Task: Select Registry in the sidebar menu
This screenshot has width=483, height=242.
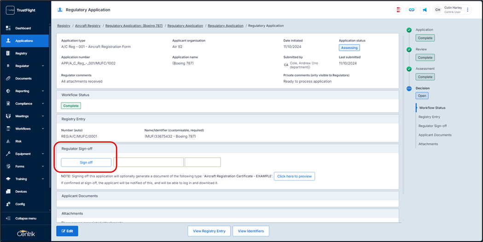Action: 21,53
